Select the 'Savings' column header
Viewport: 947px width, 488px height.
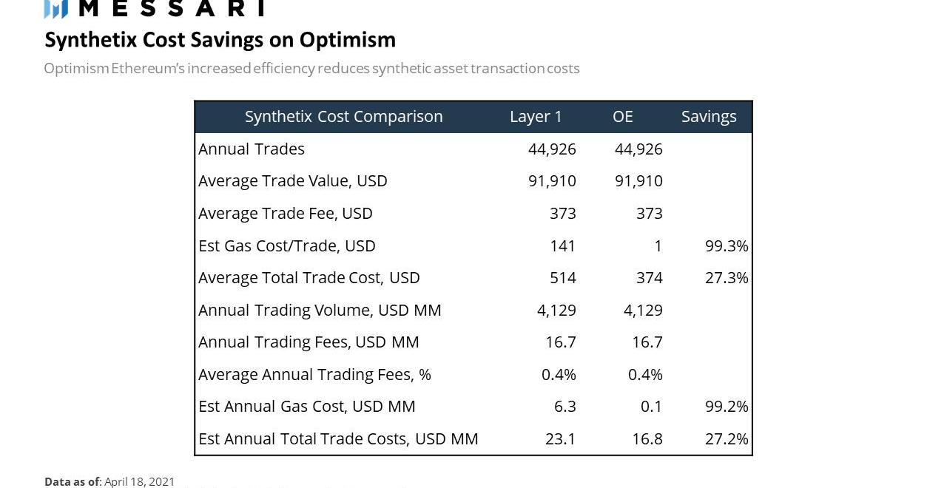(708, 117)
